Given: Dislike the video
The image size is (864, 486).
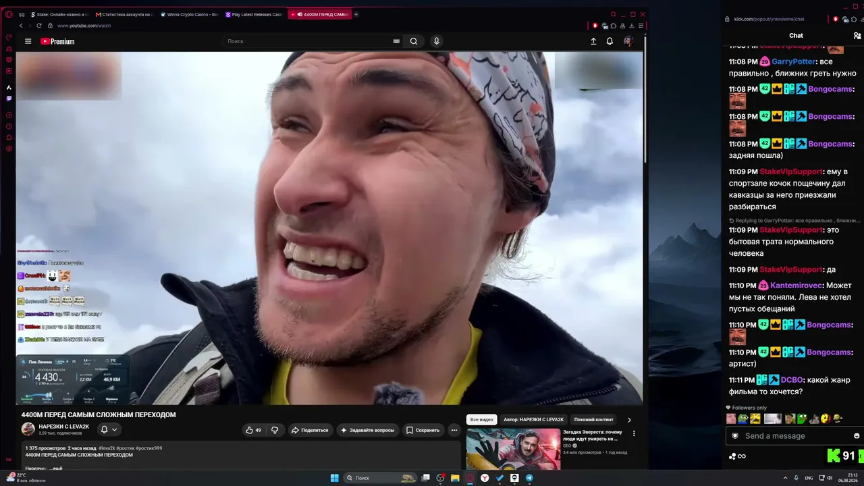Looking at the screenshot, I should tap(275, 430).
